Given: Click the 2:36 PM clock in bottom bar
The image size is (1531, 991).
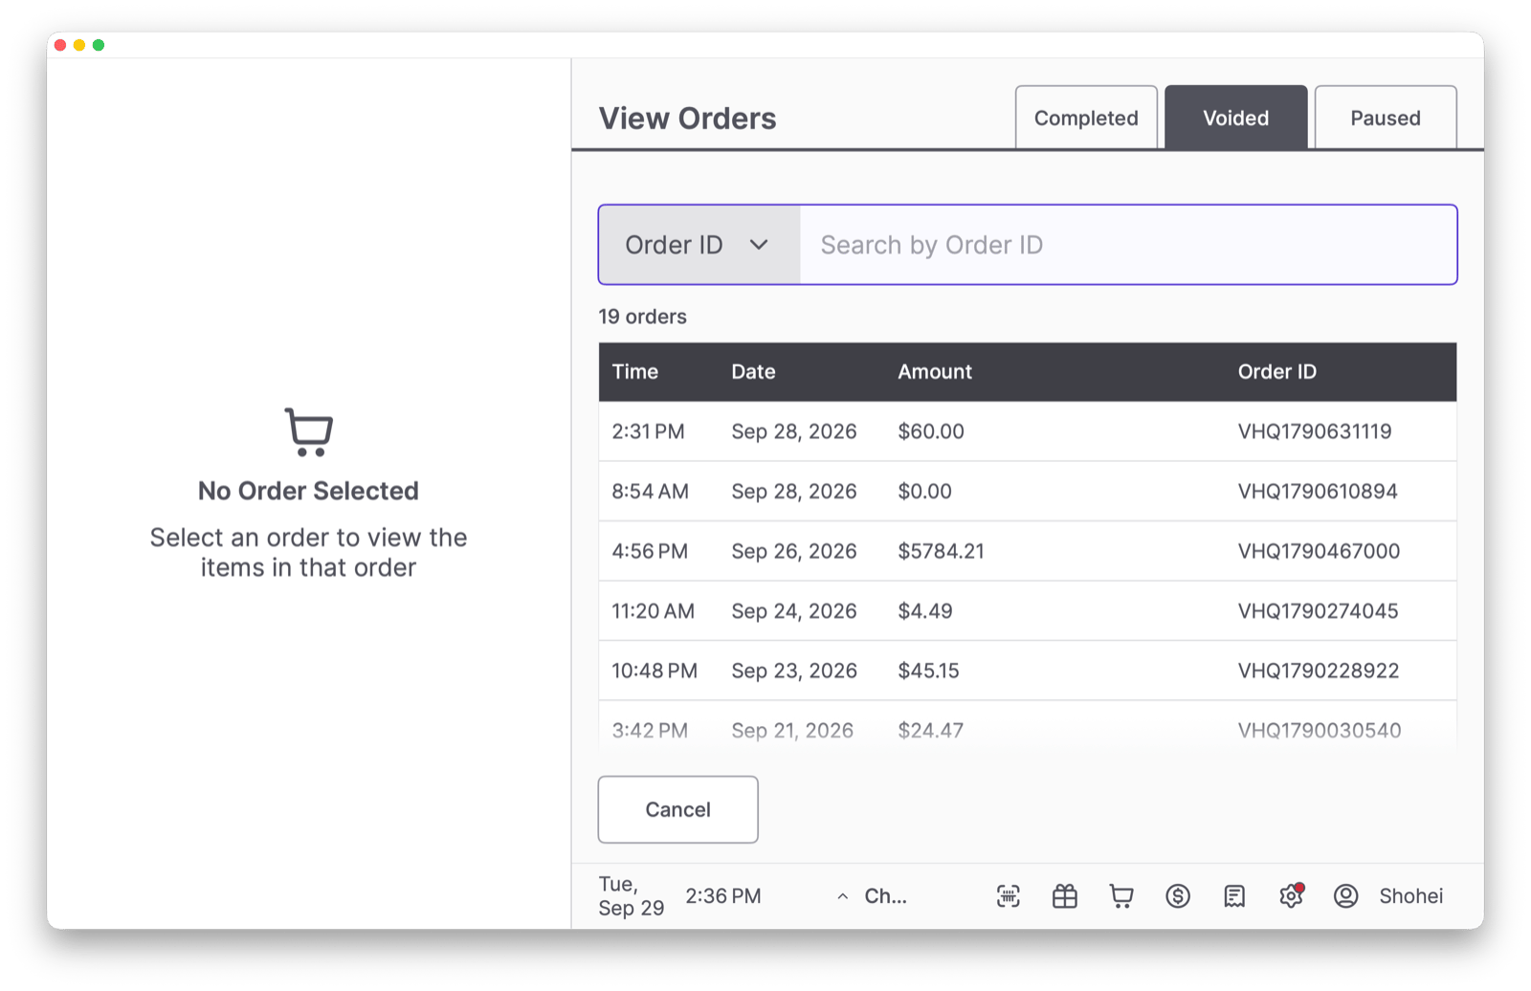Looking at the screenshot, I should coord(723,896).
